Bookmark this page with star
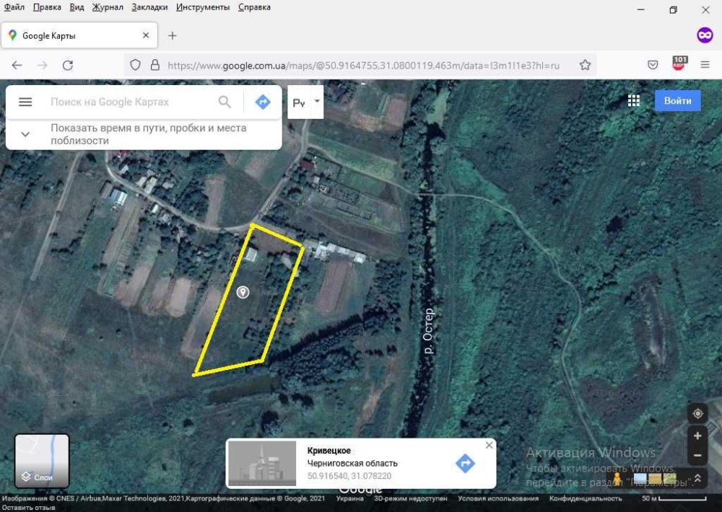The height and width of the screenshot is (512, 722). [x=585, y=66]
